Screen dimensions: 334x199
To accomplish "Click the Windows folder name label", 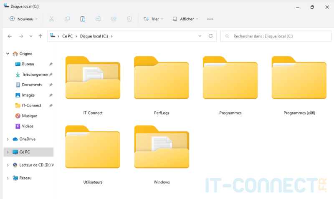I will pyautogui.click(x=162, y=182).
